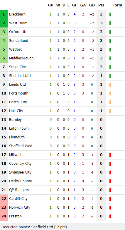Click the GP column header
The width and height of the screenshot is (125, 230).
(50, 5)
